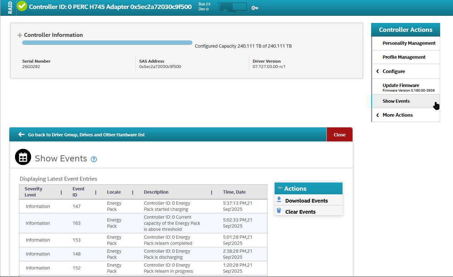Expand the Controller Information section
453x277 pixels.
point(20,35)
